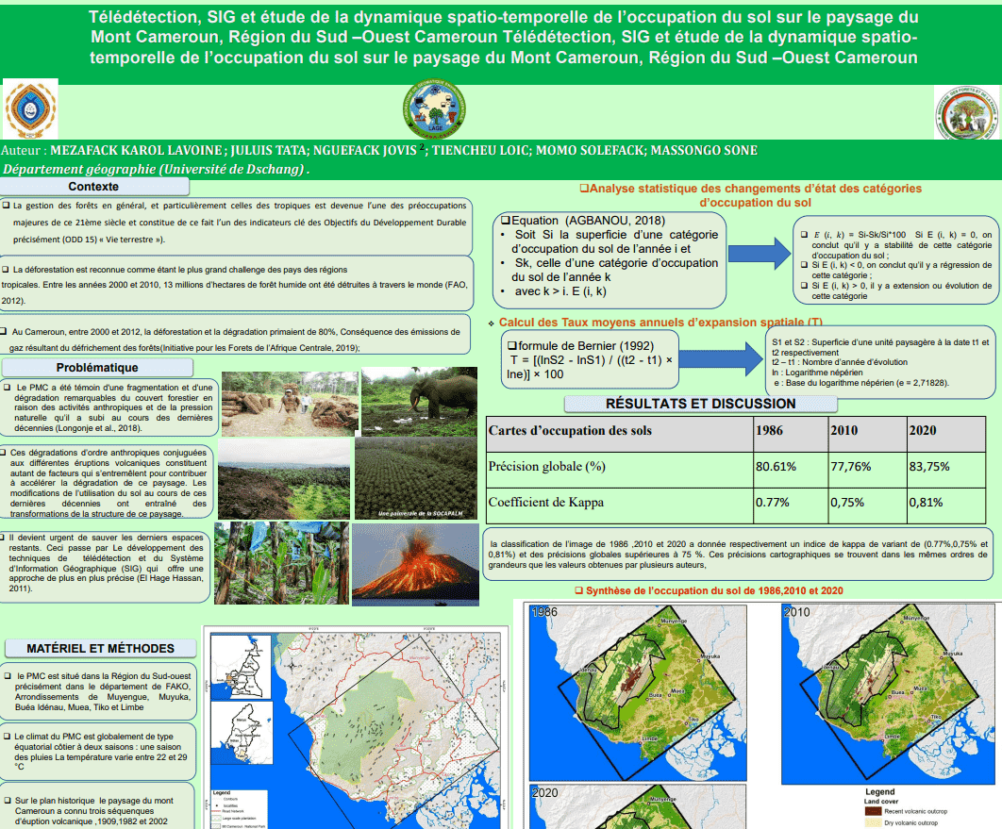Screen dimensions: 1002x829
Task: Click the study area map Legend box
Action: (x=240, y=809)
